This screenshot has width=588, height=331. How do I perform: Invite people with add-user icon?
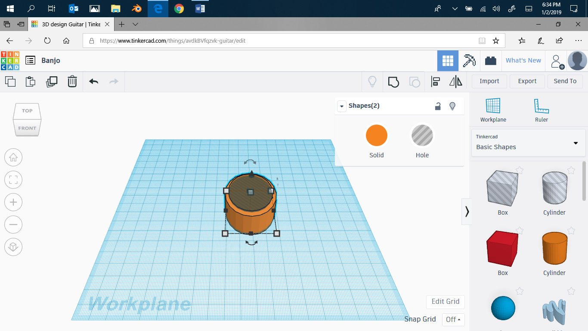(x=557, y=61)
